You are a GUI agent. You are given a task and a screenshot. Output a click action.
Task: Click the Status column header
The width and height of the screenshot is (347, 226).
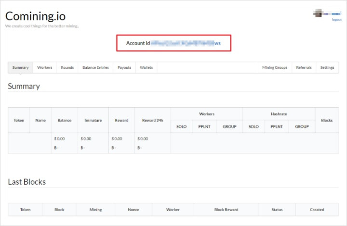[277, 210]
